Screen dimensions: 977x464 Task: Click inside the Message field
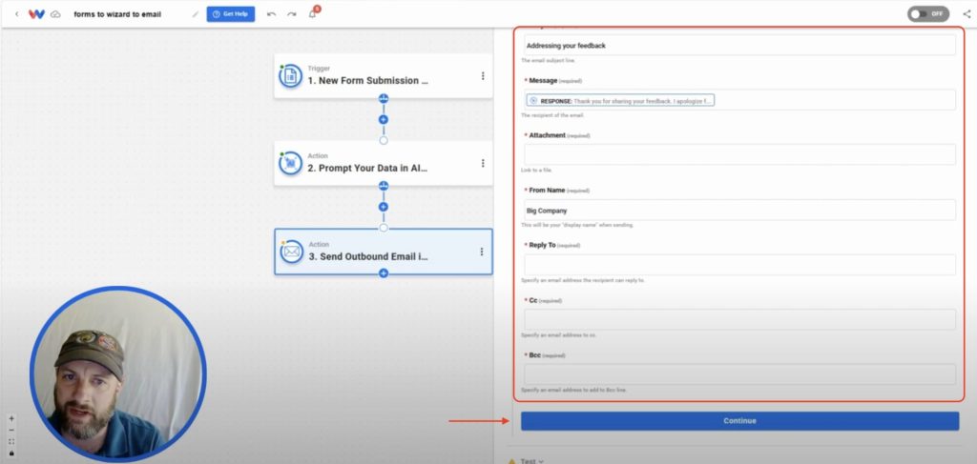[739, 100]
